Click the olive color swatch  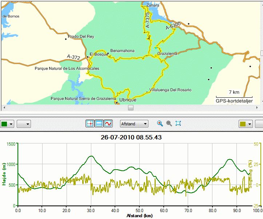(x=243, y=124)
